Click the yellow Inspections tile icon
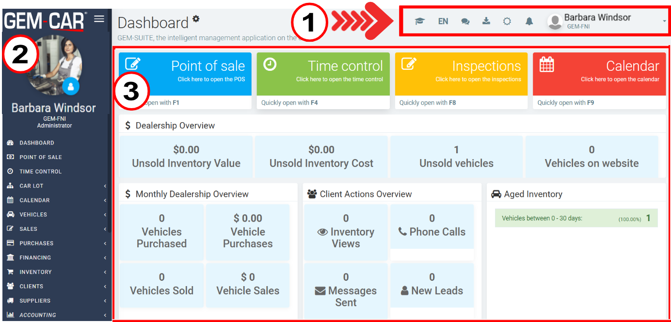The height and width of the screenshot is (322, 671). [409, 64]
